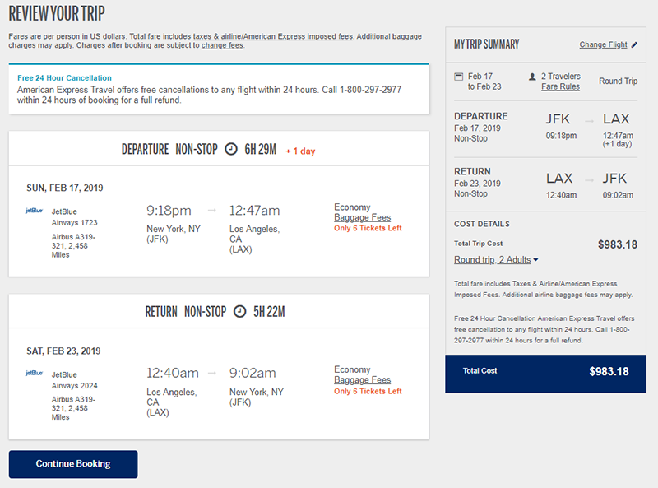Click the calendar icon in My Trip Summary

tap(459, 77)
